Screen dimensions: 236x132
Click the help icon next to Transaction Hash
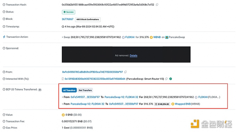(x=4, y=5)
